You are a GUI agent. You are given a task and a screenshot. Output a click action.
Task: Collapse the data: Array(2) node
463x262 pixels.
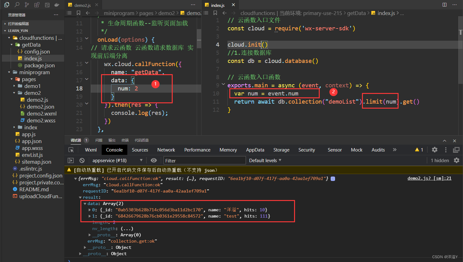coord(85,203)
